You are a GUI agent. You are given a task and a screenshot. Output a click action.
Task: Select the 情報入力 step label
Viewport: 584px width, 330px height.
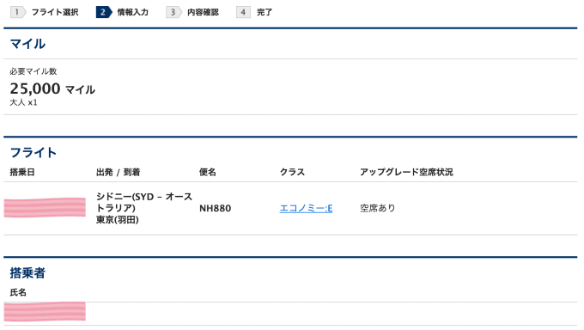pos(132,12)
